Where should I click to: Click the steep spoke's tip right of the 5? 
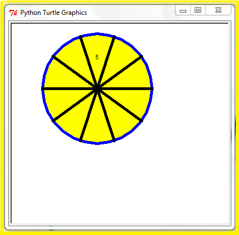click(115, 37)
